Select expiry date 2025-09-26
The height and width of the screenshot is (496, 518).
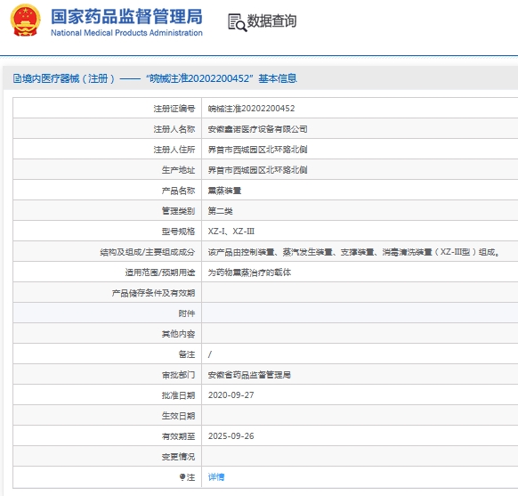click(x=231, y=436)
